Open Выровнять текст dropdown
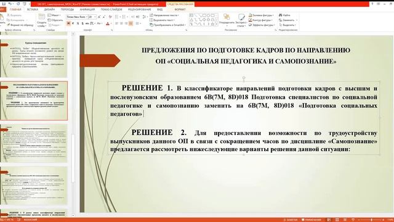394x222 pixels. coord(163,20)
